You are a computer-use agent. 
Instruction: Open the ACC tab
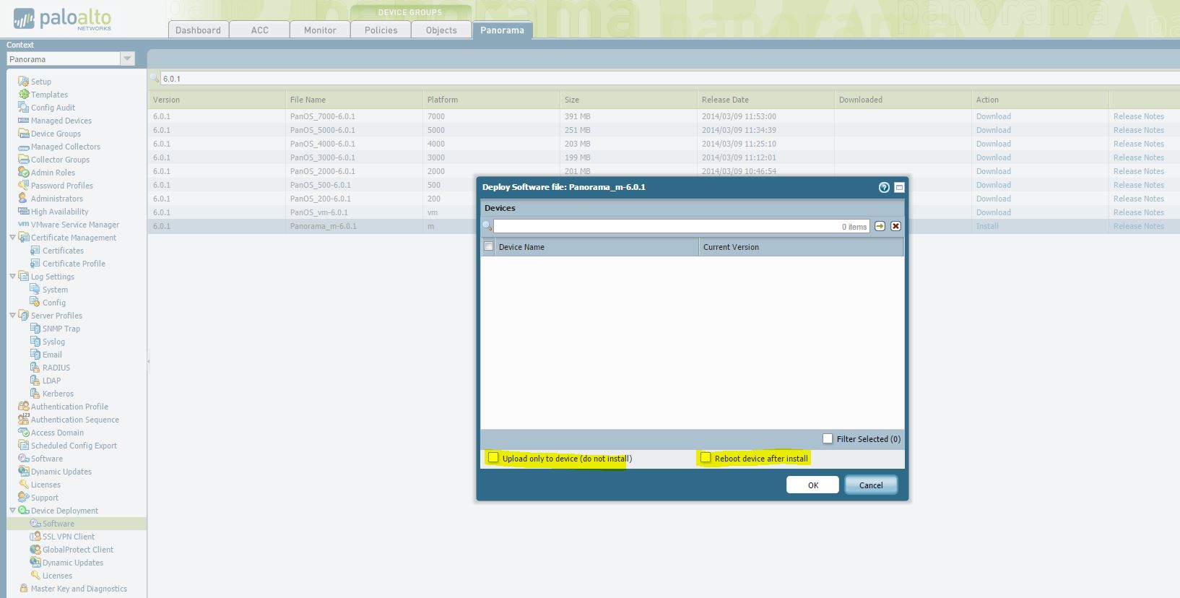click(260, 30)
